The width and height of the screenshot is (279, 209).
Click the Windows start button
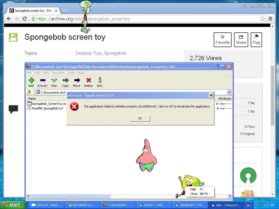(13, 205)
